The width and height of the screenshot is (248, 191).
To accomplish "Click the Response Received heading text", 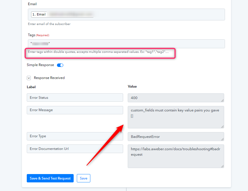I will pyautogui.click(x=49, y=78).
